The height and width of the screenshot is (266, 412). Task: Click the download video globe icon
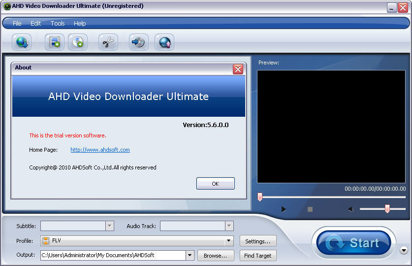pos(22,42)
